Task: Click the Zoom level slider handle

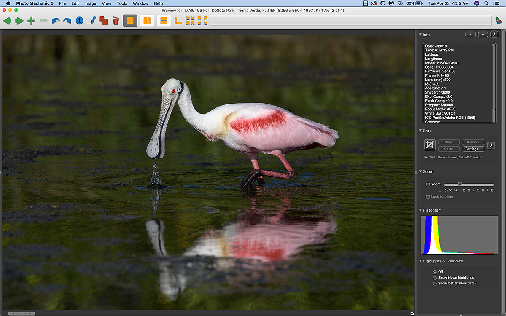Action: pyautogui.click(x=460, y=184)
